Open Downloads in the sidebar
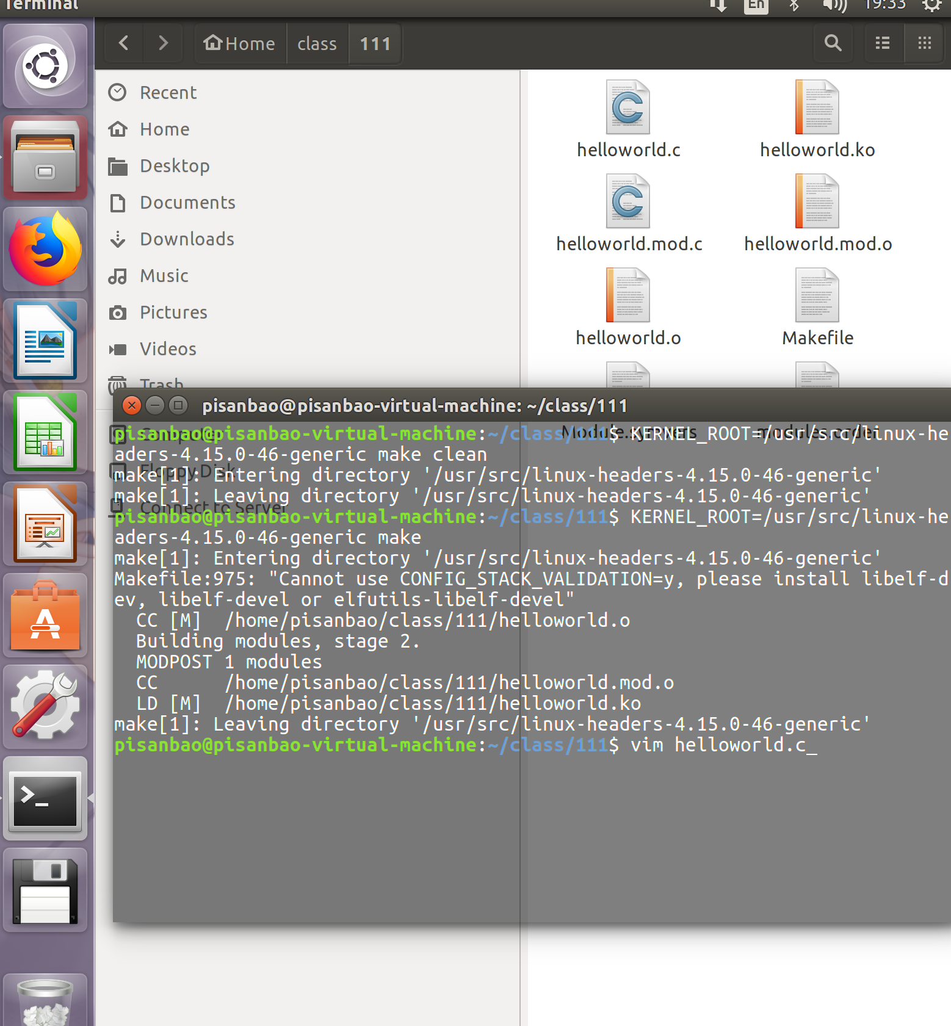Screen dimensions: 951x1026 (187, 239)
